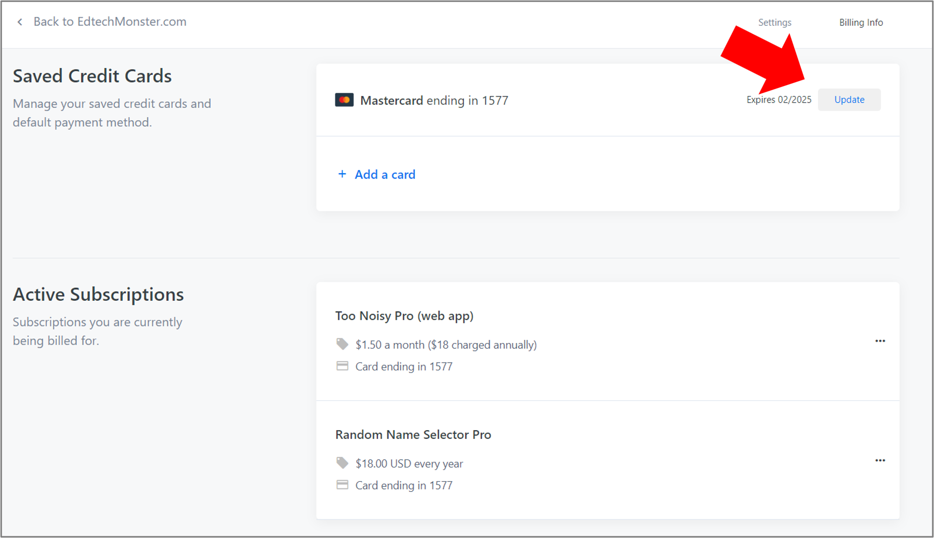The height and width of the screenshot is (538, 934).
Task: Click "$18.00 USD every year" price
Action: pyautogui.click(x=409, y=464)
